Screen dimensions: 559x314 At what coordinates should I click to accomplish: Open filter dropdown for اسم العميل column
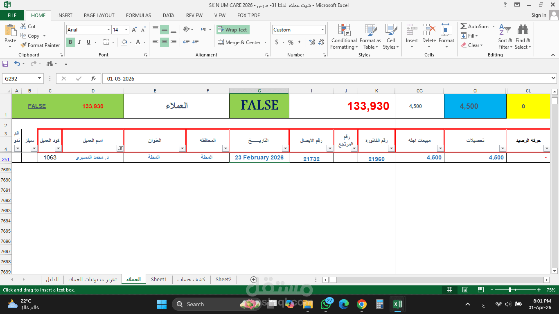point(120,148)
